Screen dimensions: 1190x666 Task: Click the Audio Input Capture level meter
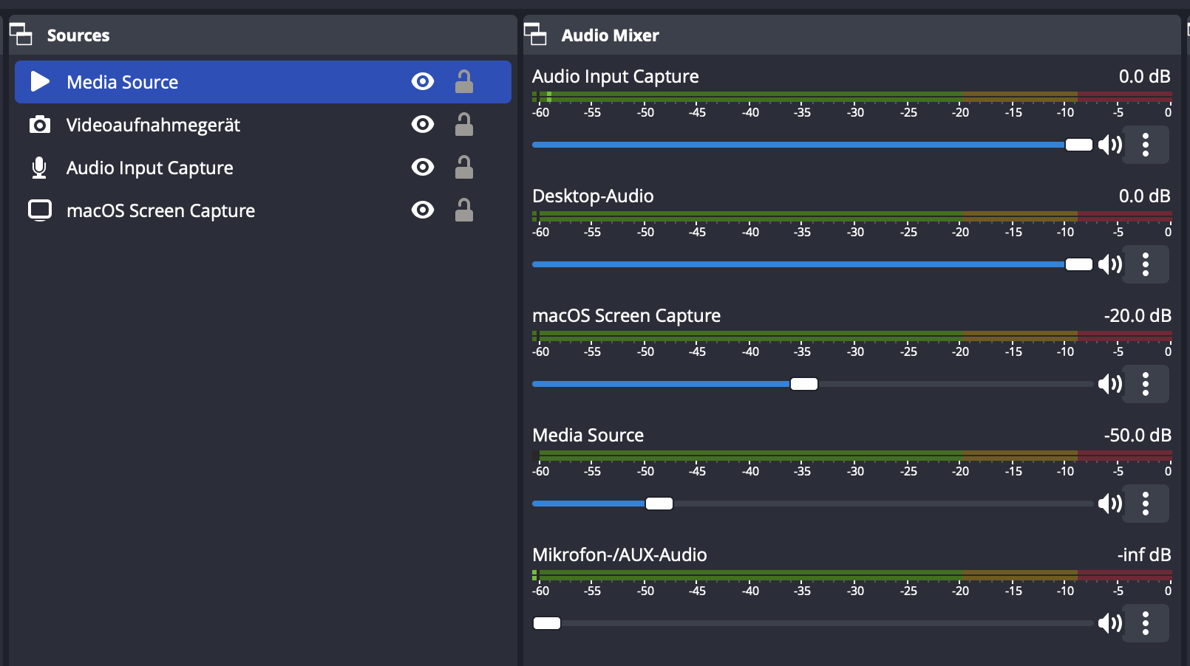tap(852, 97)
